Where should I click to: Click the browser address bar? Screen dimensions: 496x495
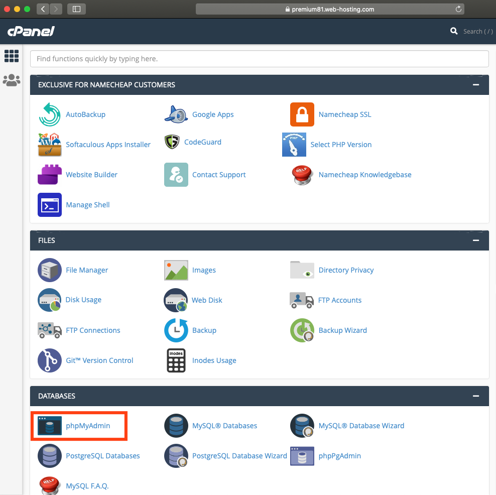pos(330,9)
